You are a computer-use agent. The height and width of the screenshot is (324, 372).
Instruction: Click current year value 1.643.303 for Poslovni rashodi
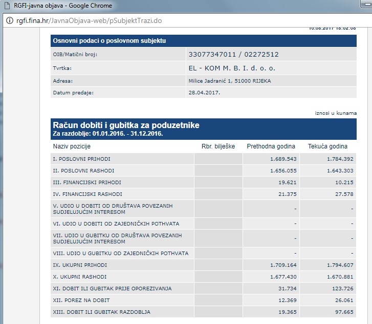point(337,170)
